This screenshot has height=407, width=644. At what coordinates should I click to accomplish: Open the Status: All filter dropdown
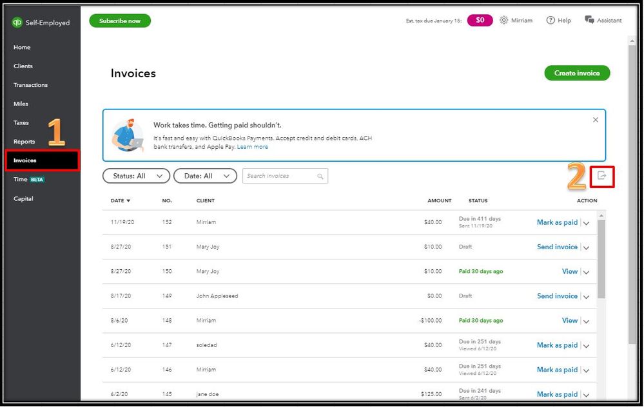pos(137,176)
